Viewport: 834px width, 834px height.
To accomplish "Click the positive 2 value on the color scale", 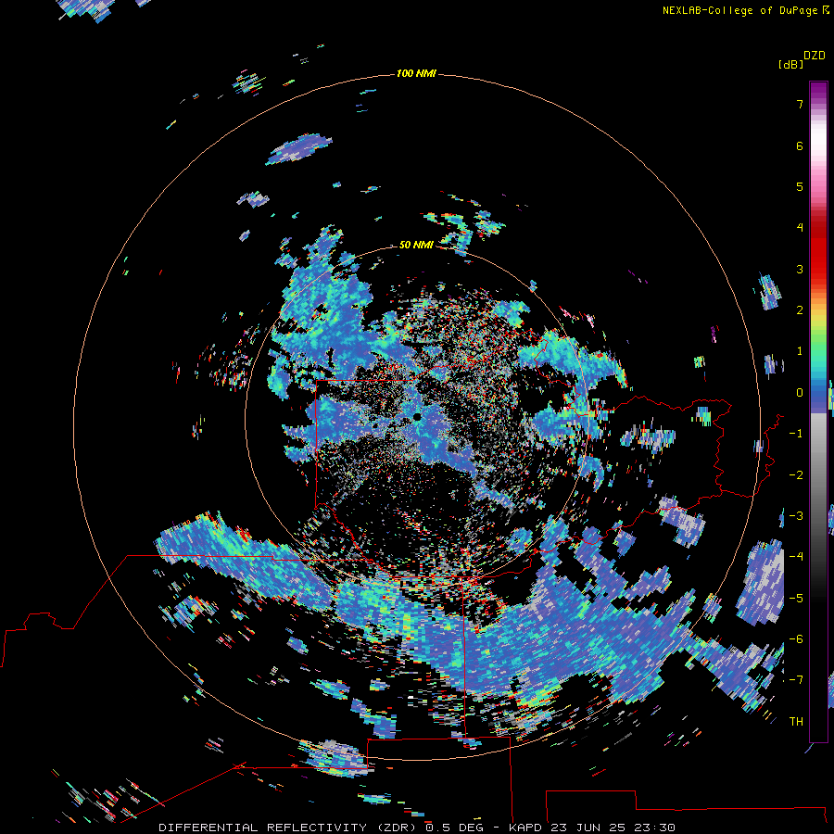I will tap(800, 310).
